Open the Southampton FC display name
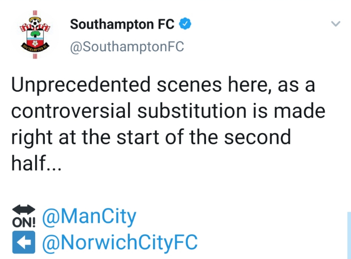The height and width of the screenshot is (259, 351). (x=122, y=24)
